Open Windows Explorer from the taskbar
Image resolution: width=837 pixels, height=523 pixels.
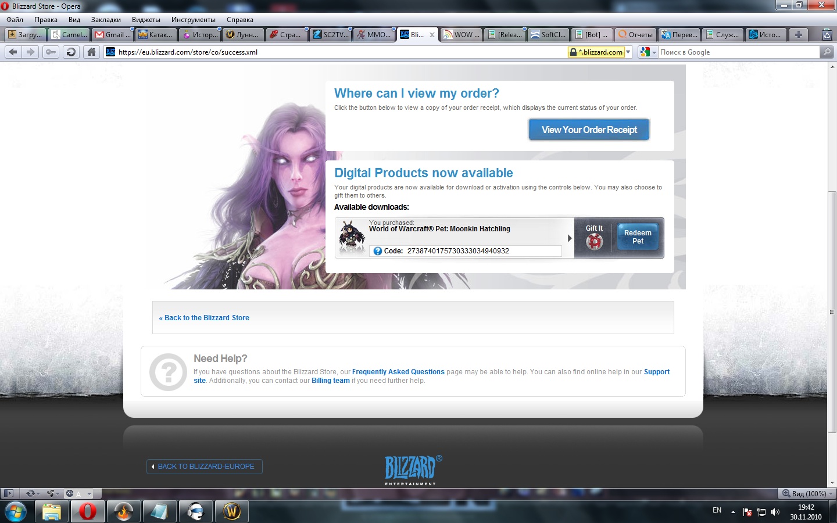pyautogui.click(x=51, y=511)
